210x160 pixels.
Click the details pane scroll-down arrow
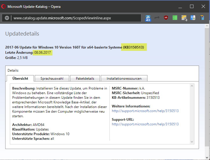coord(192,142)
